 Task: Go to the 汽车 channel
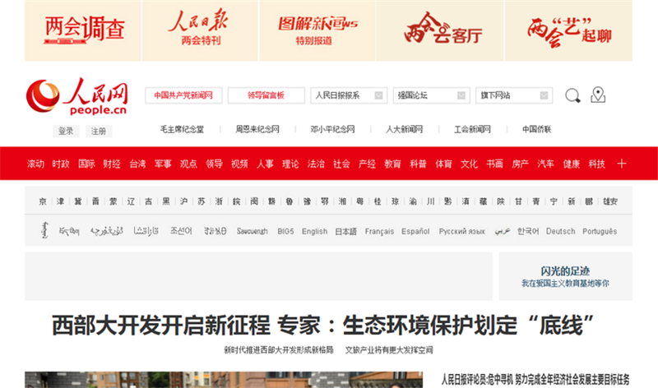coord(546,164)
